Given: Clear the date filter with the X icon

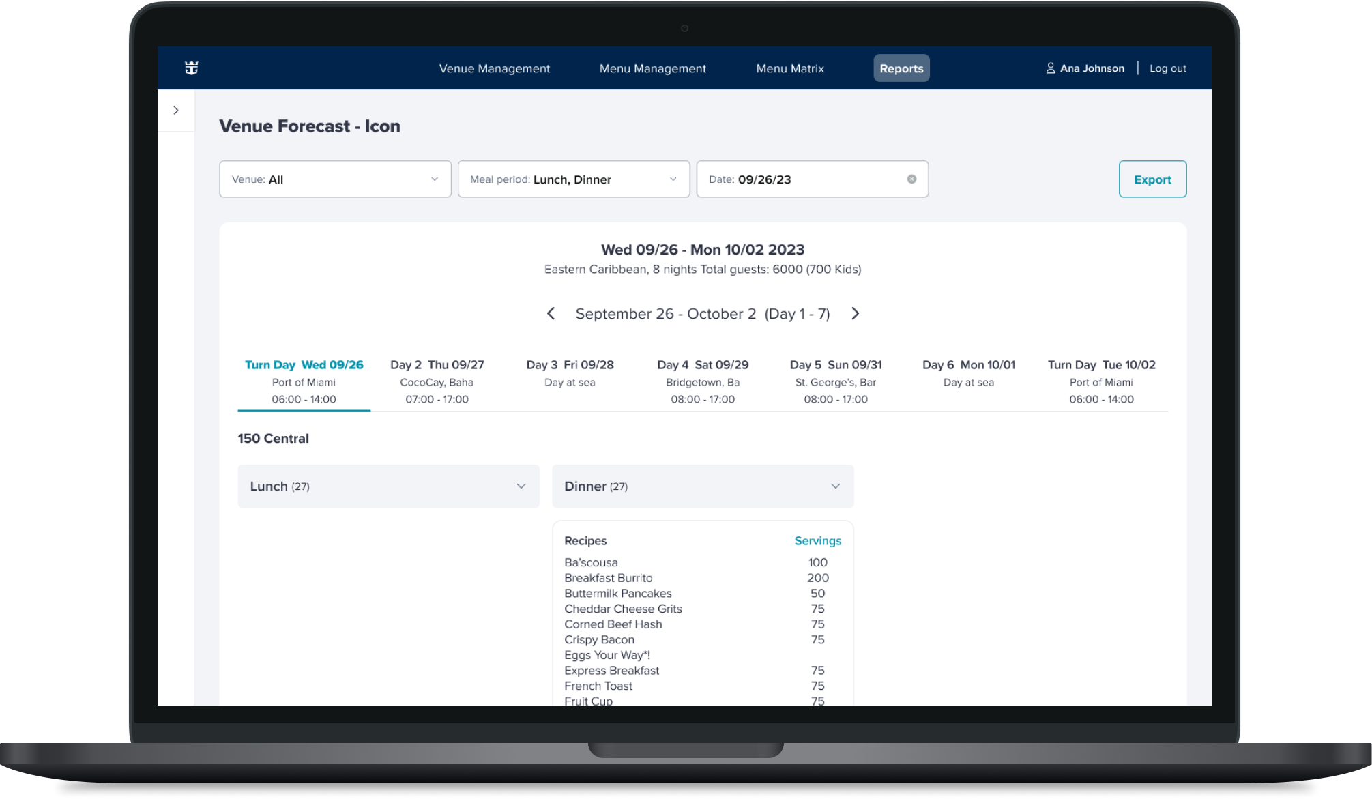Looking at the screenshot, I should (911, 179).
